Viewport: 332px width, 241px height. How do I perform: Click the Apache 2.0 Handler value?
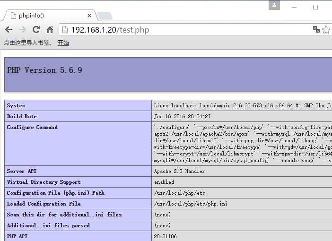click(x=179, y=171)
